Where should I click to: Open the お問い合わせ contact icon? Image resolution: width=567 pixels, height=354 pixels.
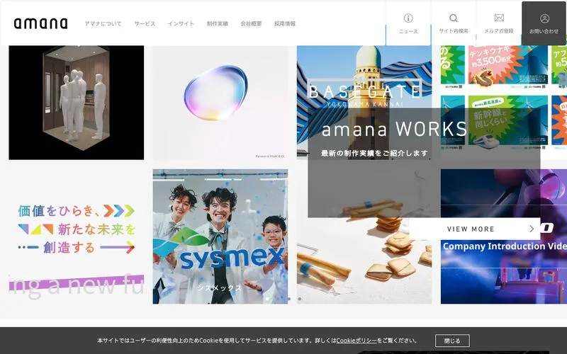544,18
